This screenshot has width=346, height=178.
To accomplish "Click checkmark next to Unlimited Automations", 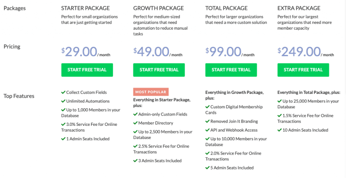I will tap(64, 101).
